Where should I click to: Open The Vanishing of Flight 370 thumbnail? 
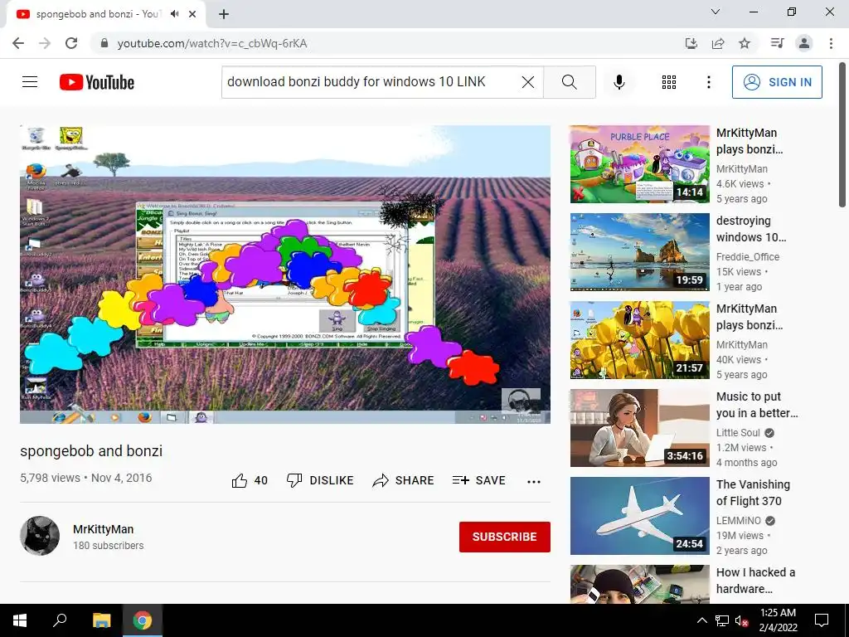tap(639, 516)
